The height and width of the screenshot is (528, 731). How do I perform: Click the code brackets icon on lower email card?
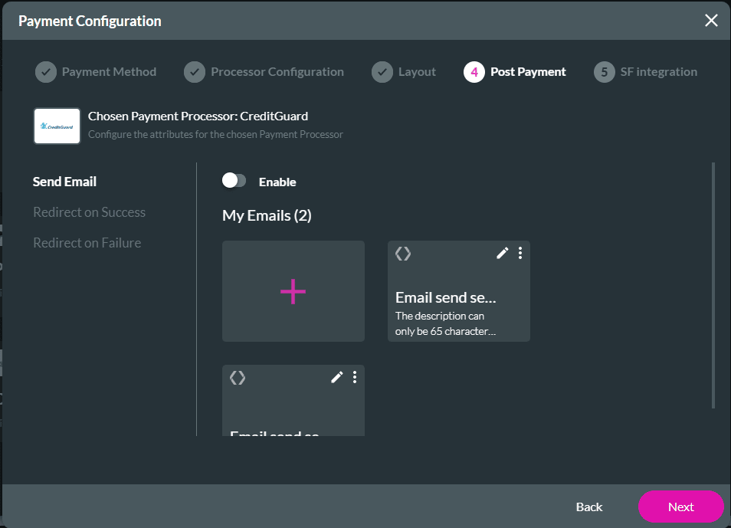[238, 377]
